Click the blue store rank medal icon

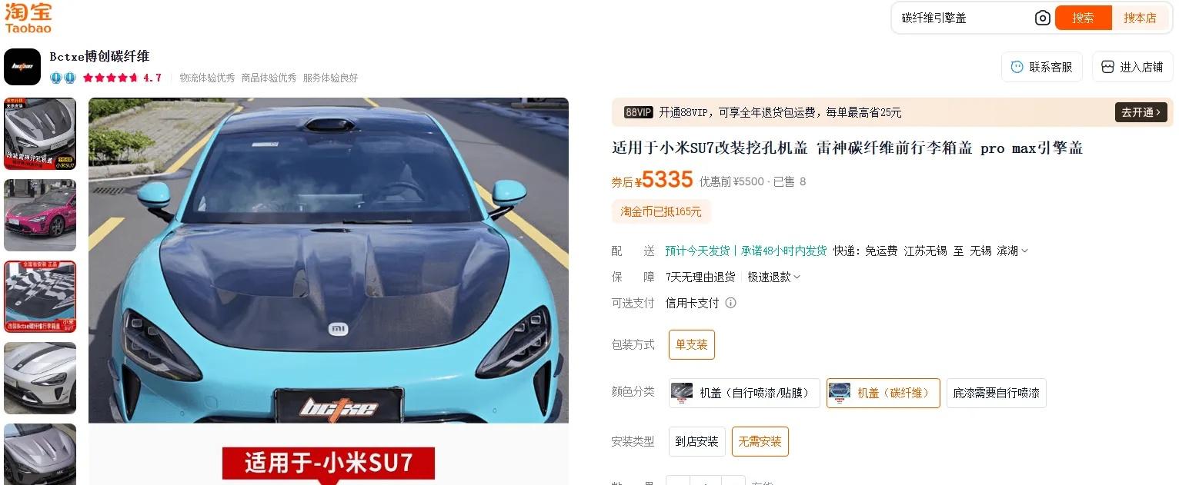(x=63, y=78)
